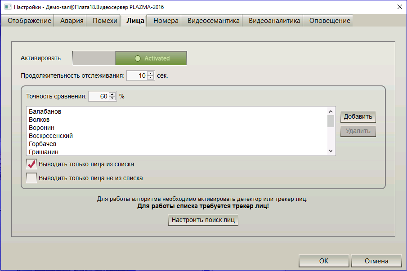Click the names list scroll-up arrow
The height and width of the screenshot is (271, 407).
click(x=331, y=111)
